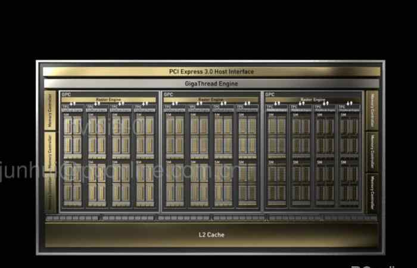This screenshot has width=417, height=268.
Task: Select the GPC label of the rightmost cluster
Action: 270,94
